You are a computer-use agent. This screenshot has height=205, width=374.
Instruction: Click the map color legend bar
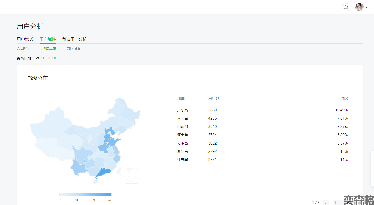coord(85,195)
